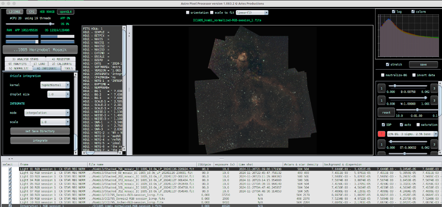Open the '15% BG, 3 sigma' DDP preset dropdown
Image resolution: width=442 pixels, height=207 pixels.
pos(412,134)
